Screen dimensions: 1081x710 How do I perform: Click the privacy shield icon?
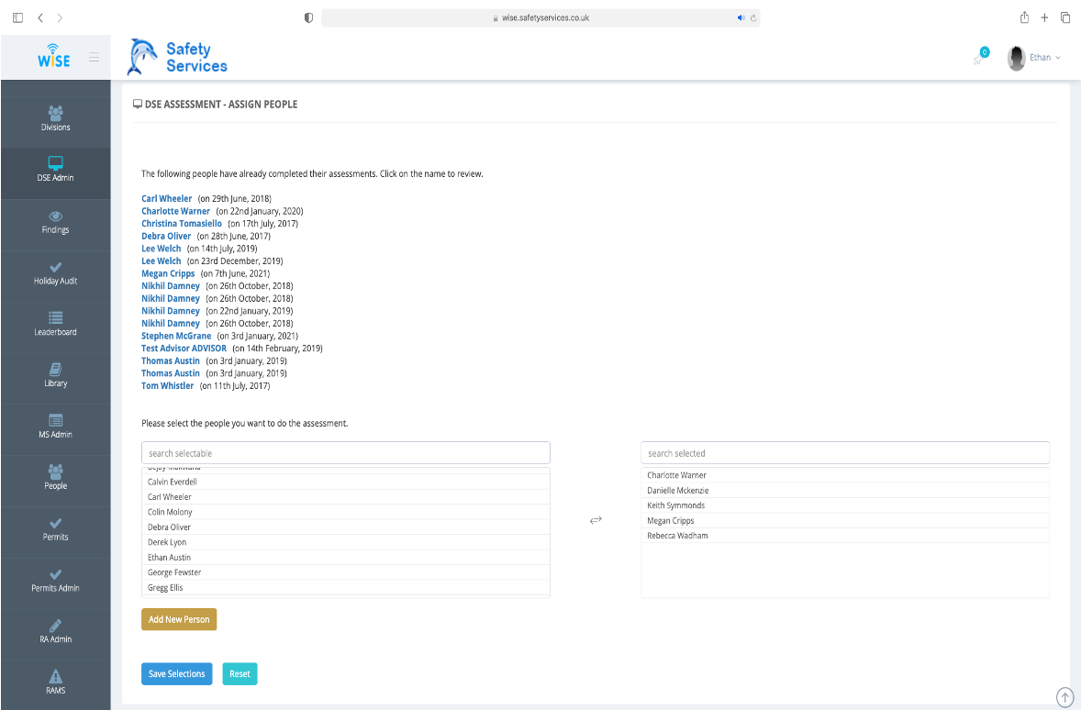pyautogui.click(x=309, y=18)
